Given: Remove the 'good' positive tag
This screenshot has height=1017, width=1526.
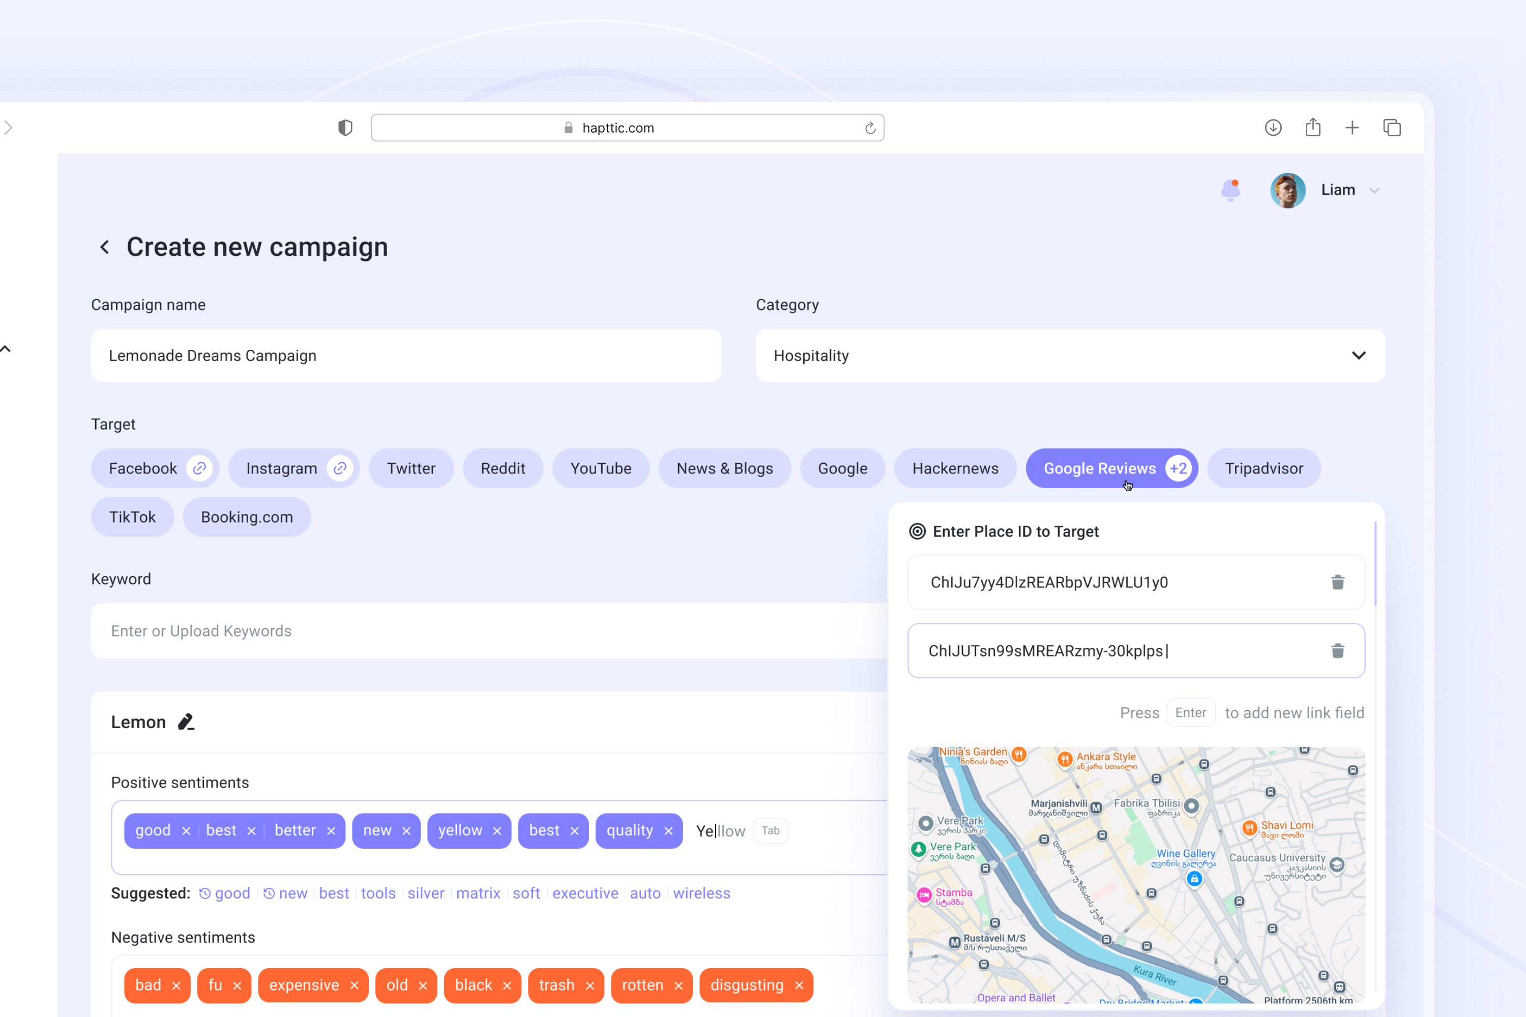Looking at the screenshot, I should point(186,831).
